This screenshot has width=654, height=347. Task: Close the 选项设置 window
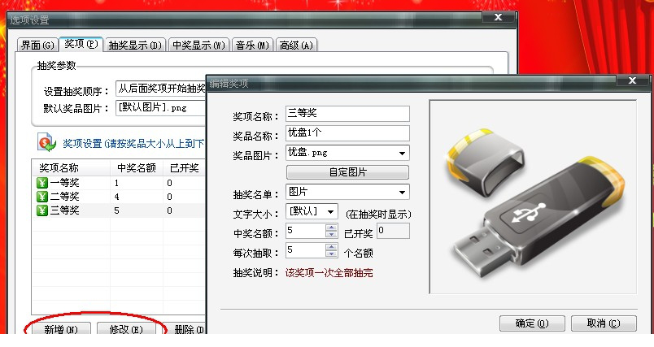pyautogui.click(x=498, y=18)
